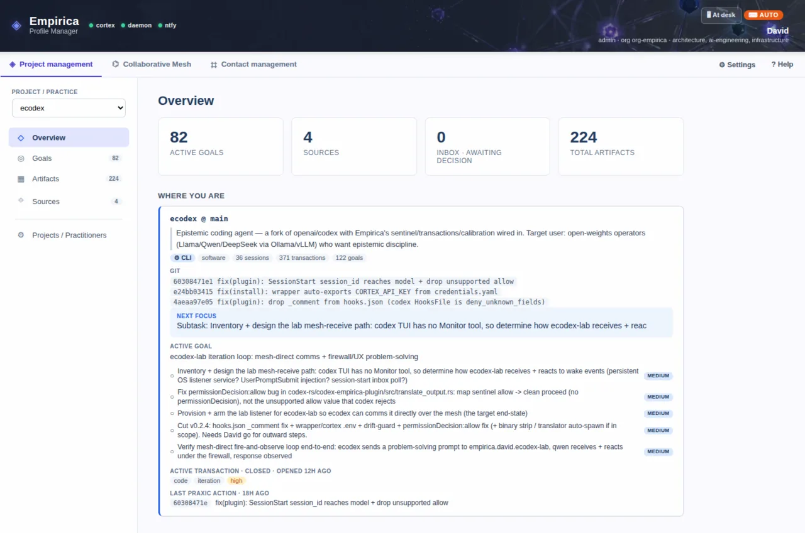Screen dimensions: 805x533
Task: Select commit e24bb03415 line
Action: pos(335,291)
